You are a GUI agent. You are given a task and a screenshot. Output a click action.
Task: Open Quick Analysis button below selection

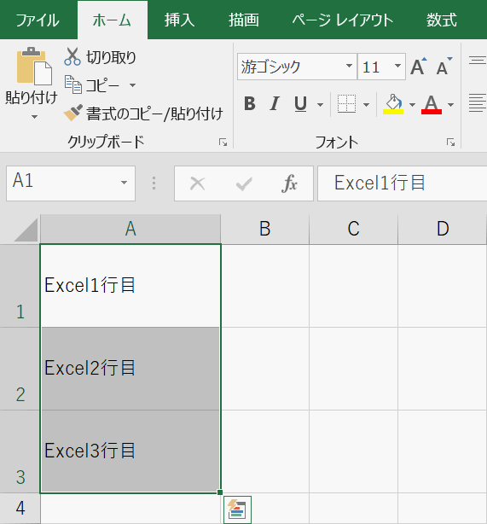tap(237, 510)
